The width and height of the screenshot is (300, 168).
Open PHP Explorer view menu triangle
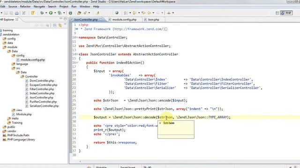(x=65, y=25)
